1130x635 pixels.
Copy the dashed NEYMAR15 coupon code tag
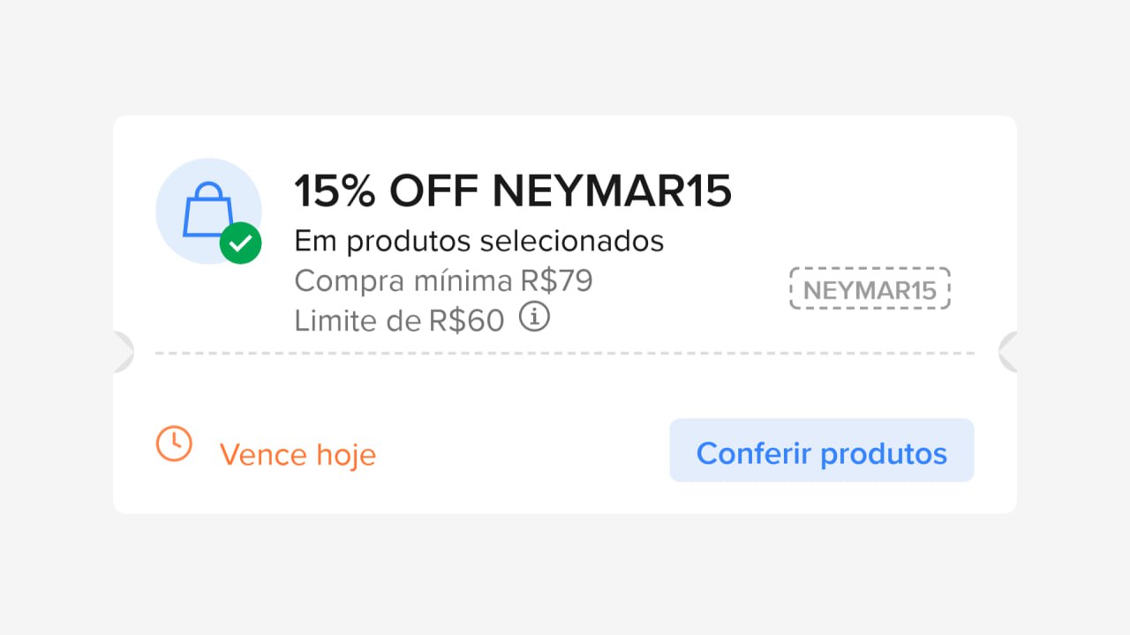[x=870, y=289]
